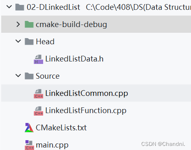
Task: Collapse the 02-DLinkedList project root chevron
Action: (9, 7)
